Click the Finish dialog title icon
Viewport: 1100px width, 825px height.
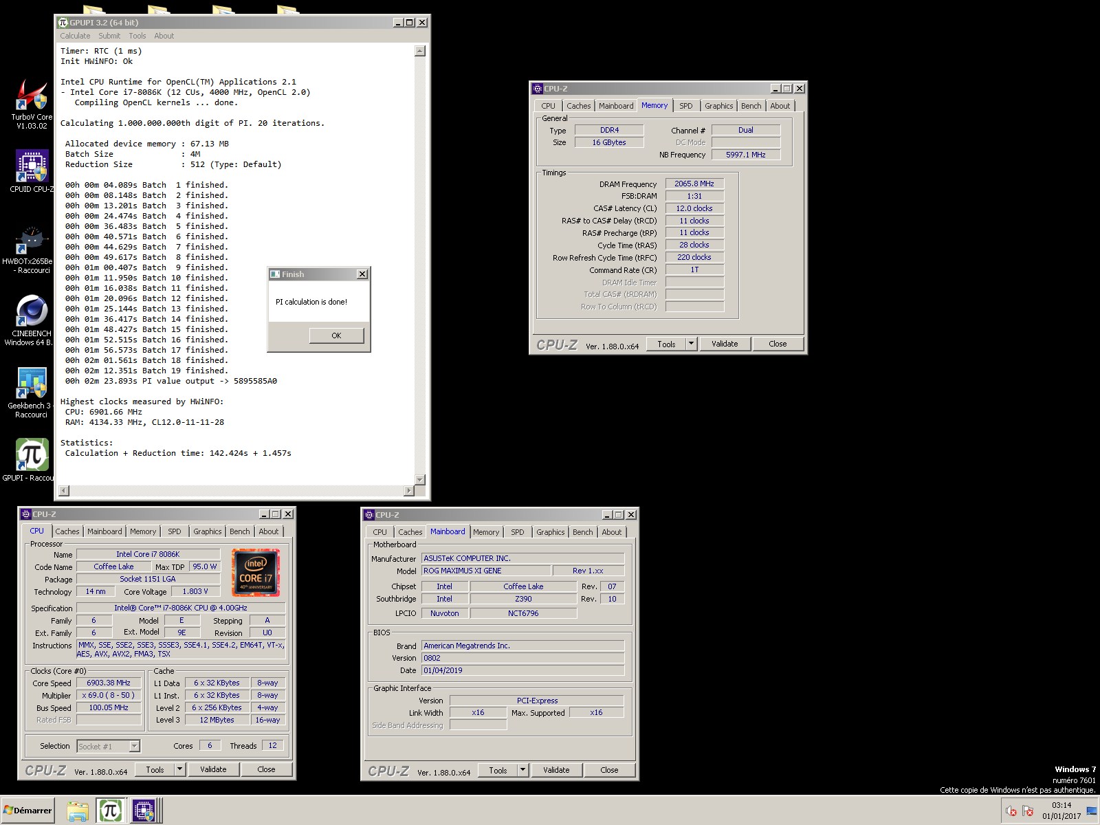click(275, 274)
